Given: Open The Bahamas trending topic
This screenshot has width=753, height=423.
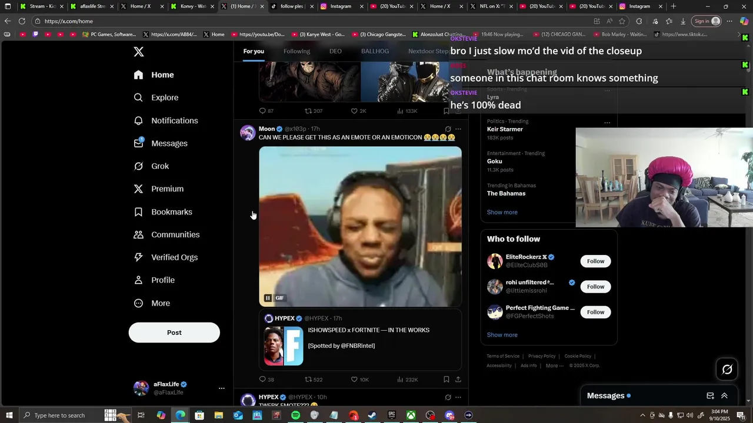Looking at the screenshot, I should pyautogui.click(x=506, y=193).
